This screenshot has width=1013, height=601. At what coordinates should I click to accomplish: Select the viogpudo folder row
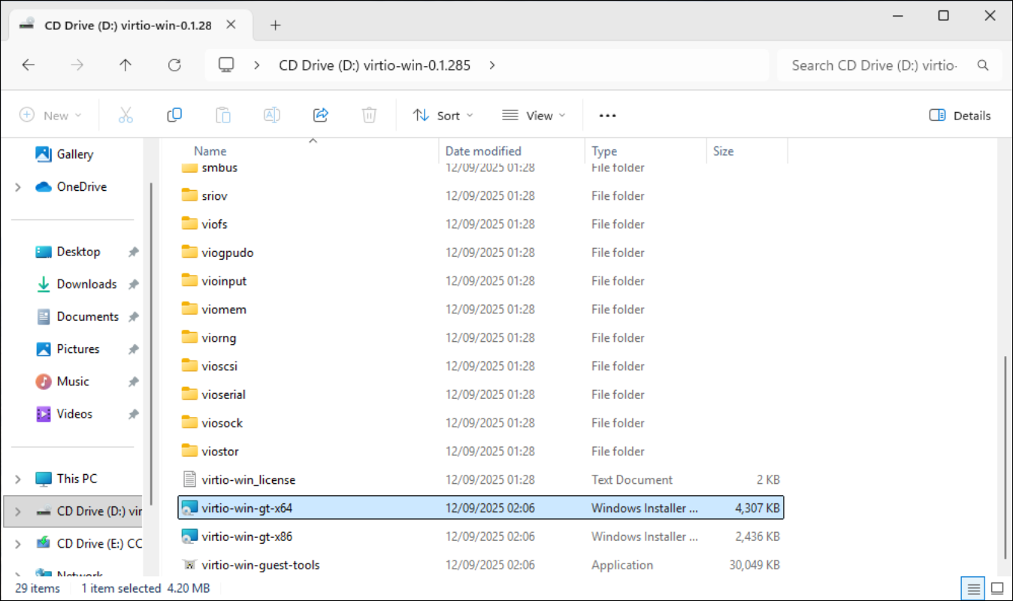point(481,252)
